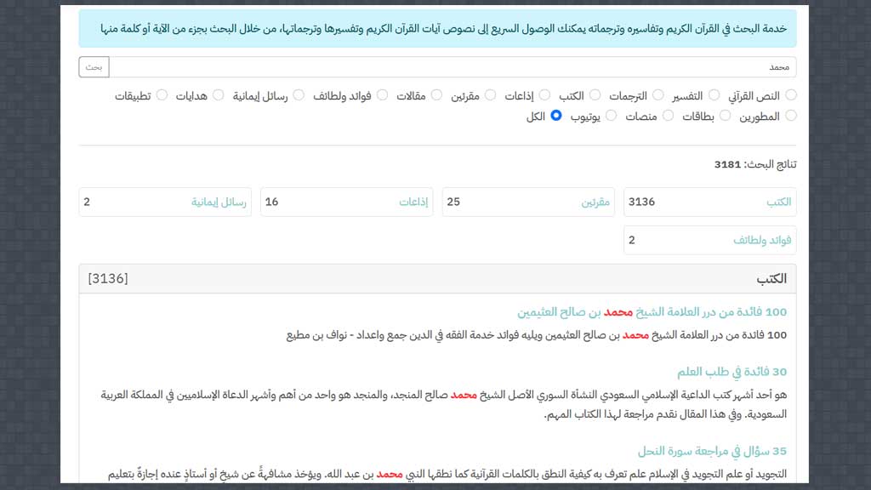Select the تطبيقات filter option
This screenshot has width=871, height=490.
point(163,94)
